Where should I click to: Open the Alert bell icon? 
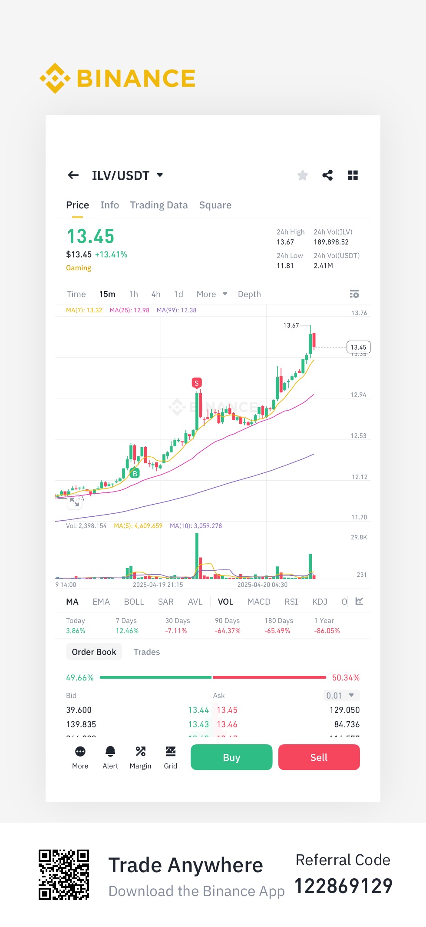[x=110, y=756]
